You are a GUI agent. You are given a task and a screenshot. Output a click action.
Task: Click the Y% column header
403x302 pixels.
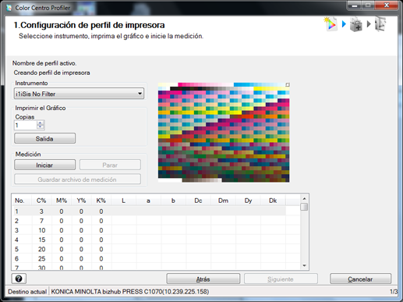tap(81, 201)
